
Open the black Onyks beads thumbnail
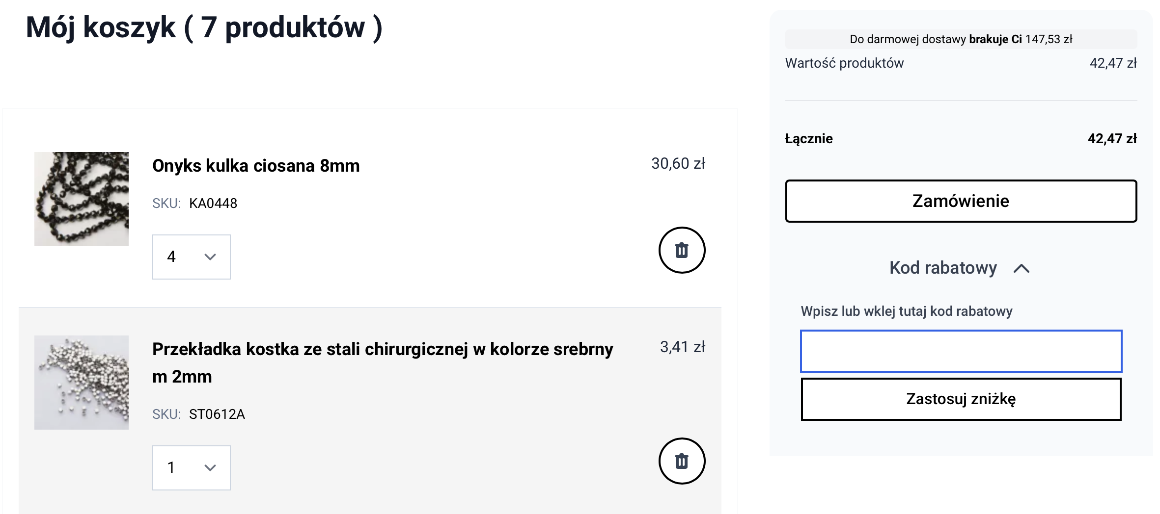coord(82,199)
